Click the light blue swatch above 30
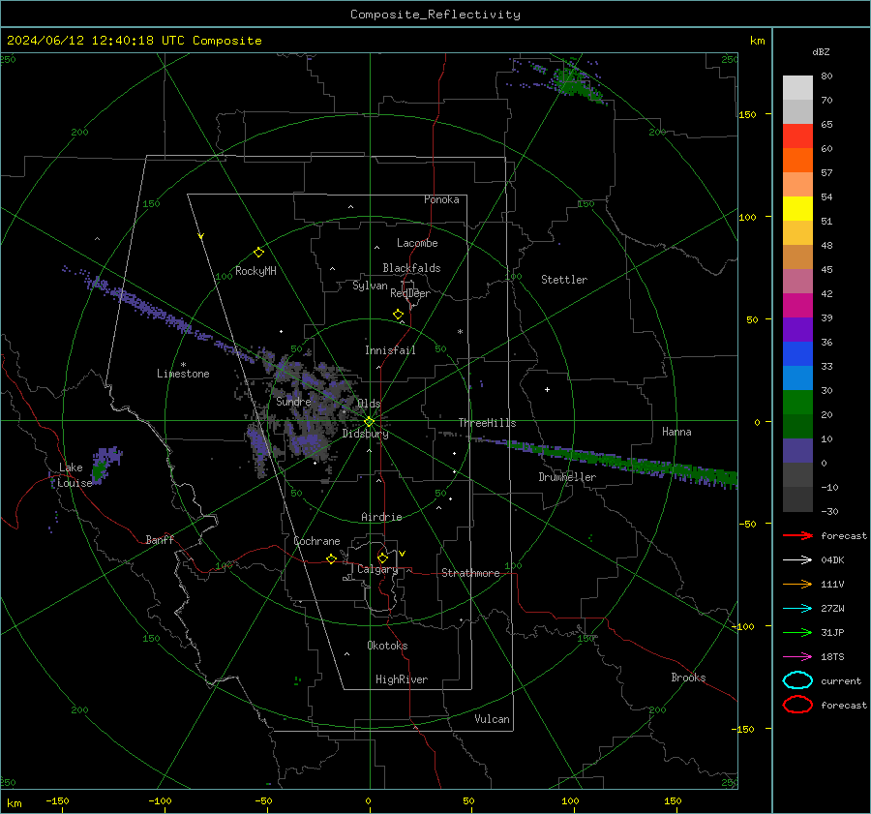Screen dimensions: 871x814 [x=797, y=378]
